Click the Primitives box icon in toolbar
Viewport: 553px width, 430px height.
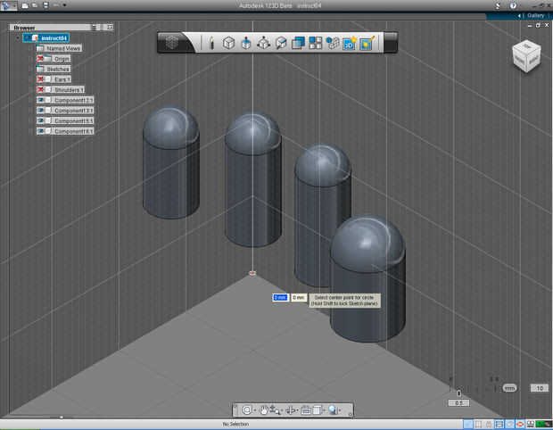point(228,43)
